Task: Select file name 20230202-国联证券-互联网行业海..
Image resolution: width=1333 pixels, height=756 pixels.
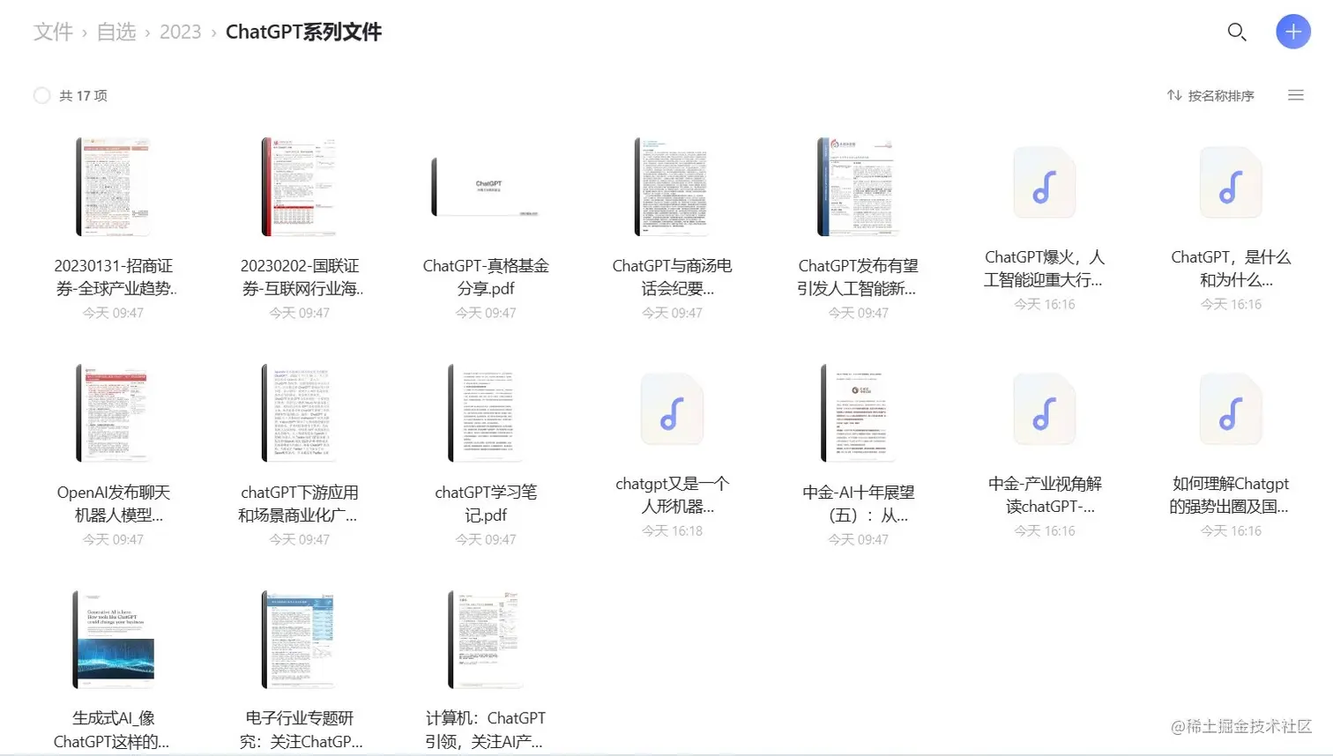Action: [x=300, y=277]
